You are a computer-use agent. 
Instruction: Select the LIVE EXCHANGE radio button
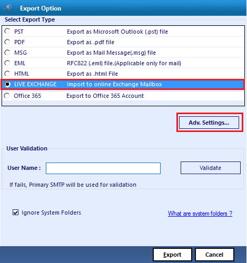coord(7,84)
